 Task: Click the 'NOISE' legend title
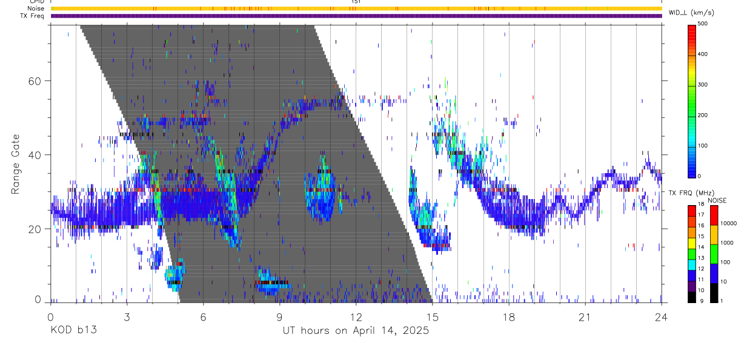point(717,200)
